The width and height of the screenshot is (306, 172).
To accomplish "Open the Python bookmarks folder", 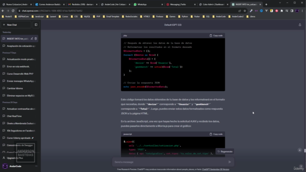I will tap(183, 17).
